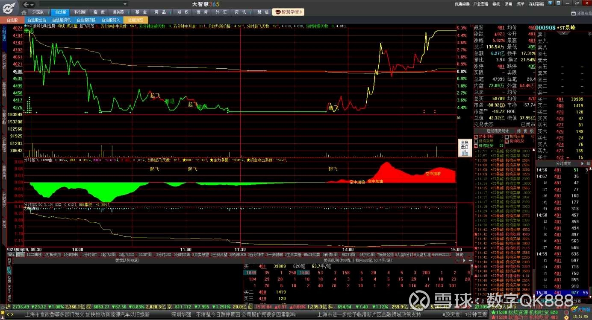Image resolution: width=592 pixels, height=320 pixels.
Task: Enable the 机构买单 checkbox
Action: [507, 137]
